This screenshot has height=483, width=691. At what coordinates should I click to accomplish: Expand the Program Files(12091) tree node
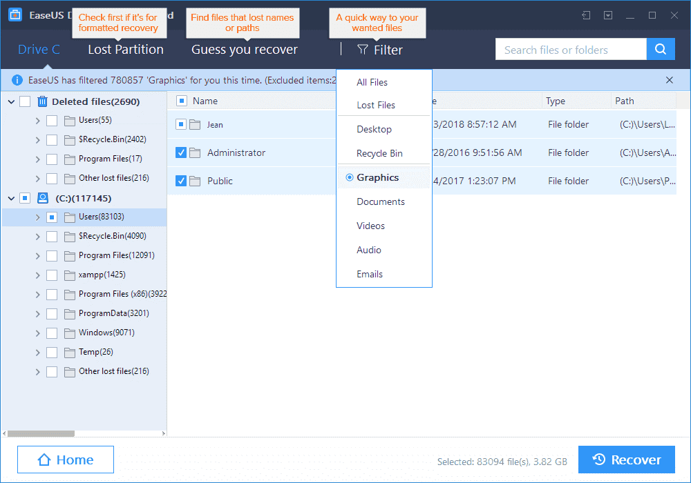[x=38, y=256]
